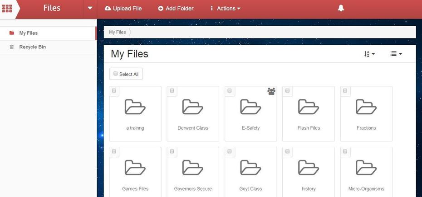Click the a trainng folder name
This screenshot has height=197, width=422.
click(x=135, y=128)
